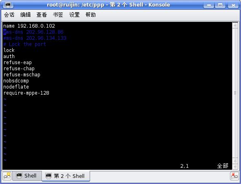Screen dimensions: 241x184
Task: Click scrollbar page-up arrow near bottom
Action: pyautogui.click(x=235, y=161)
